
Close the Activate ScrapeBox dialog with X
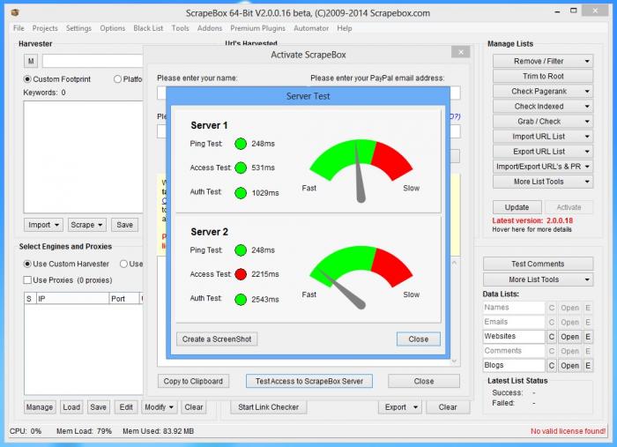(x=461, y=52)
